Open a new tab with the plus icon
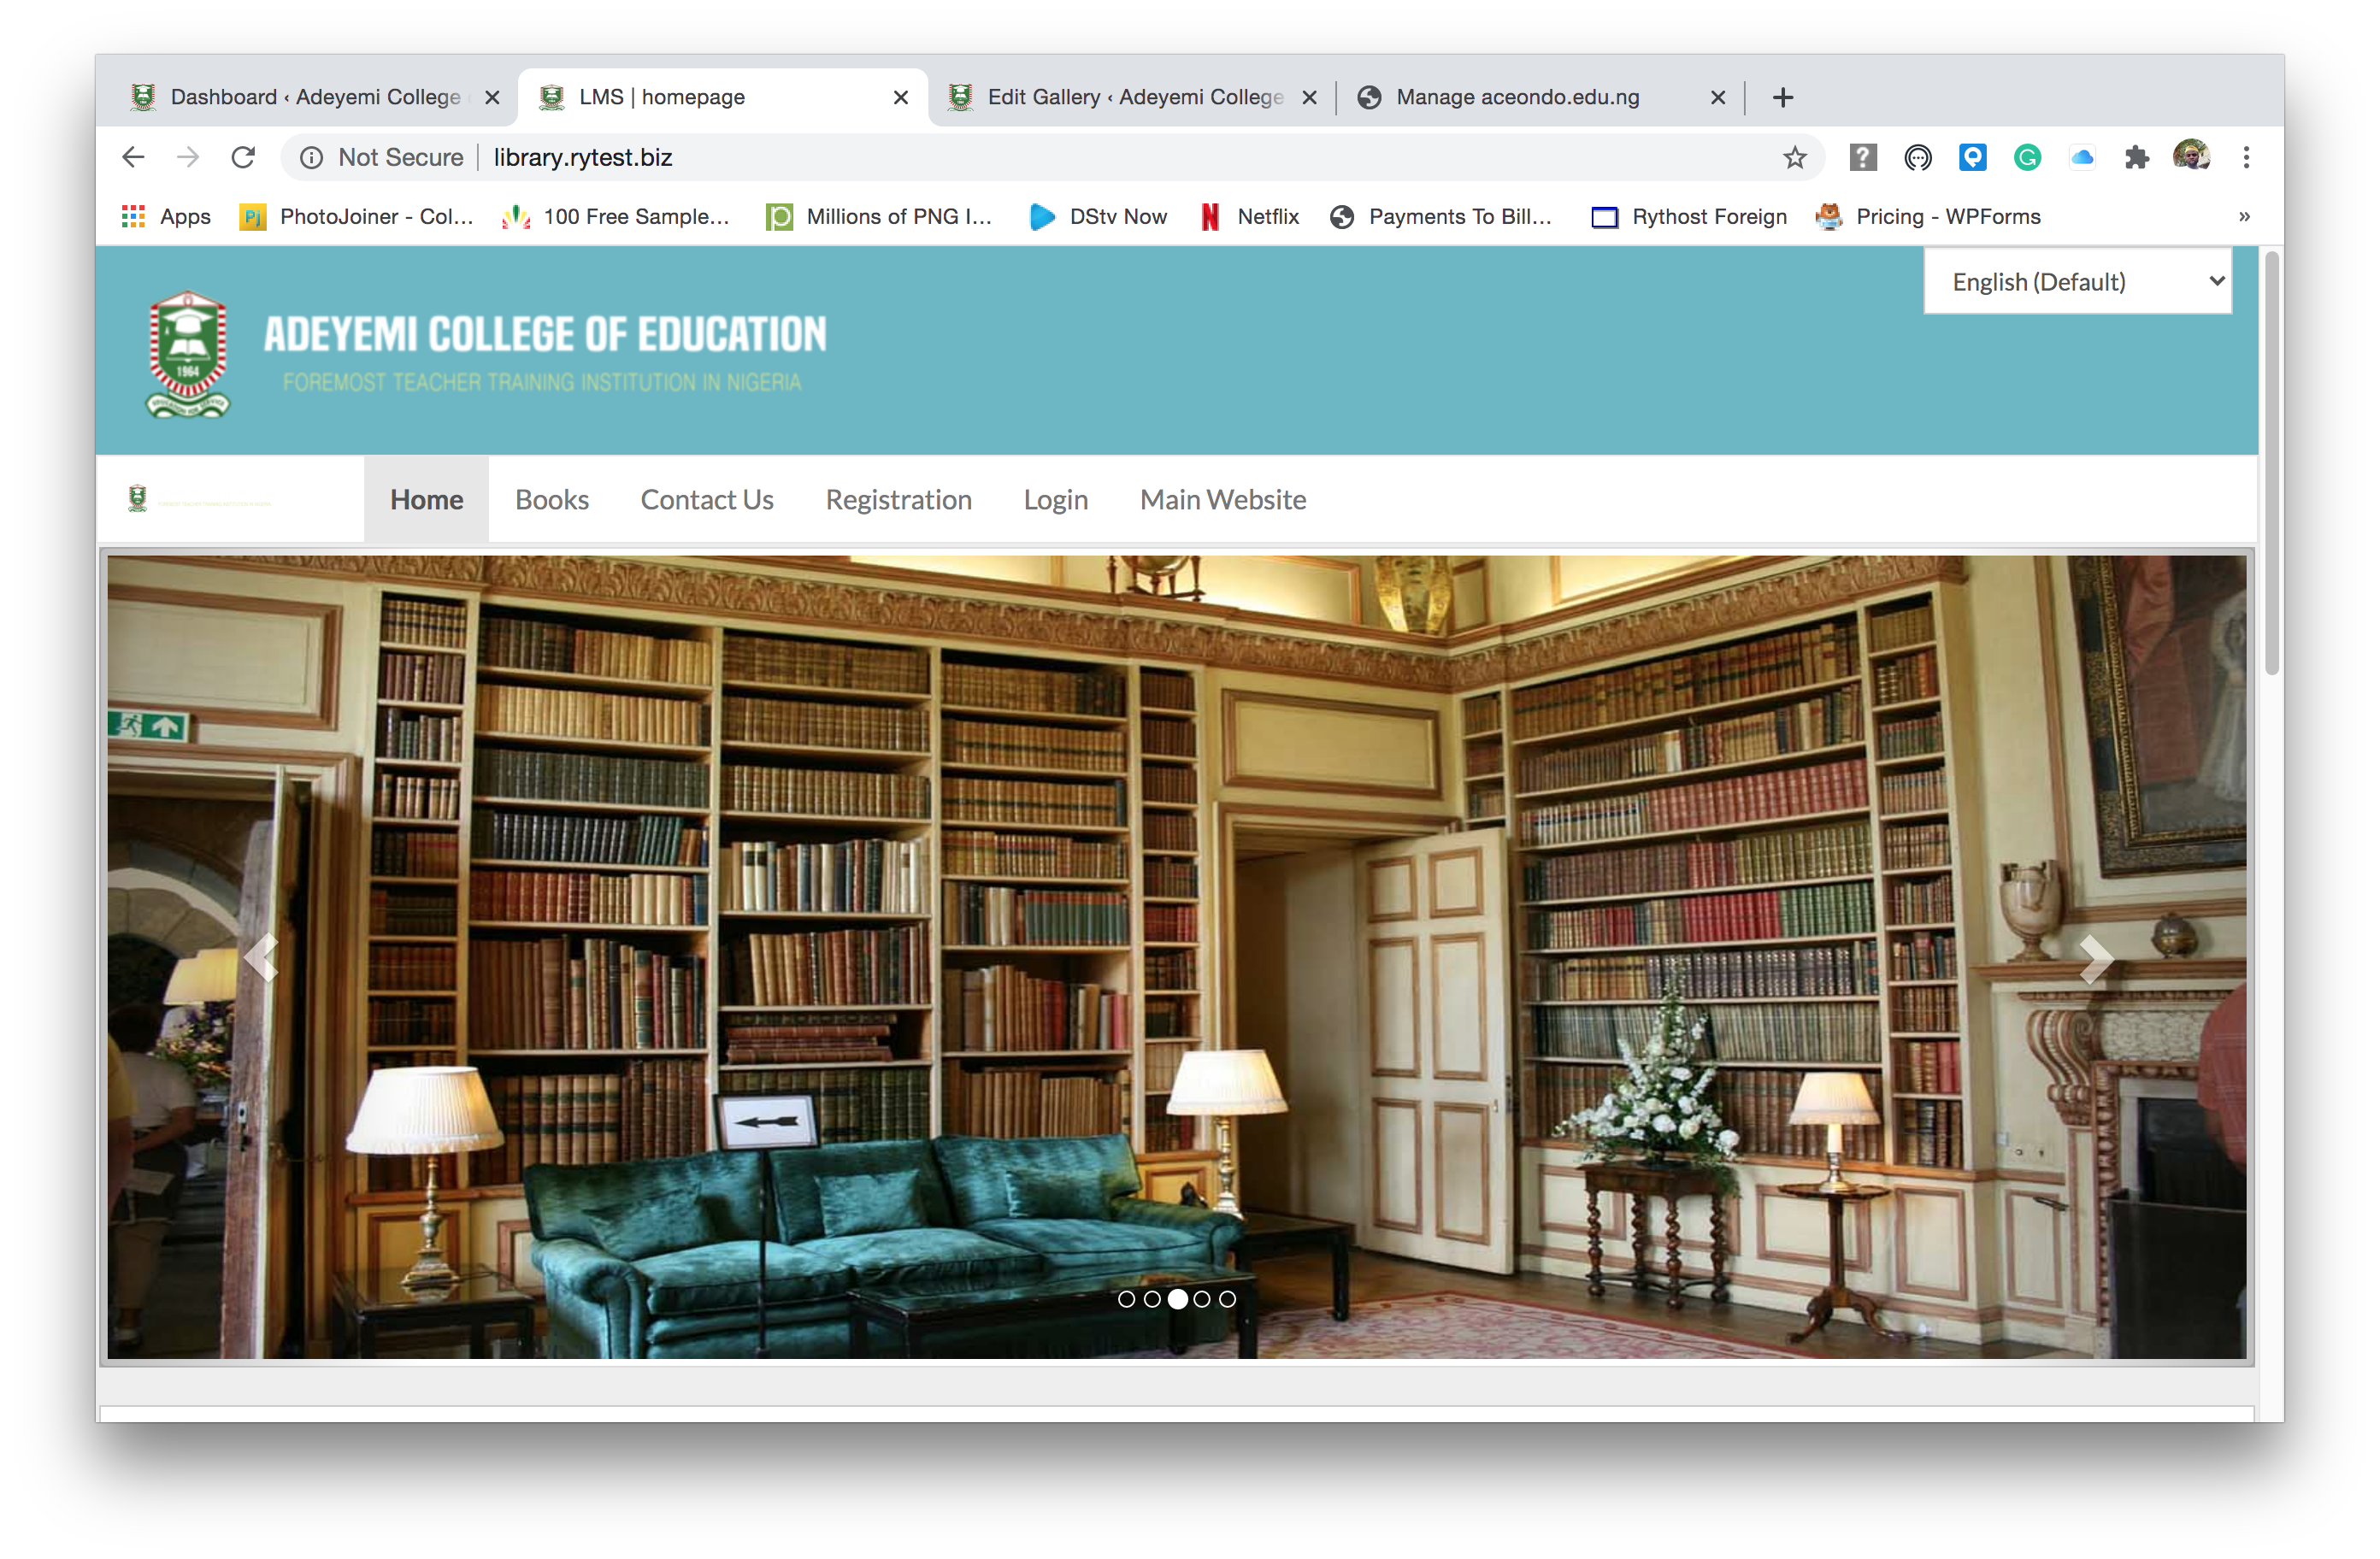 (x=1782, y=97)
